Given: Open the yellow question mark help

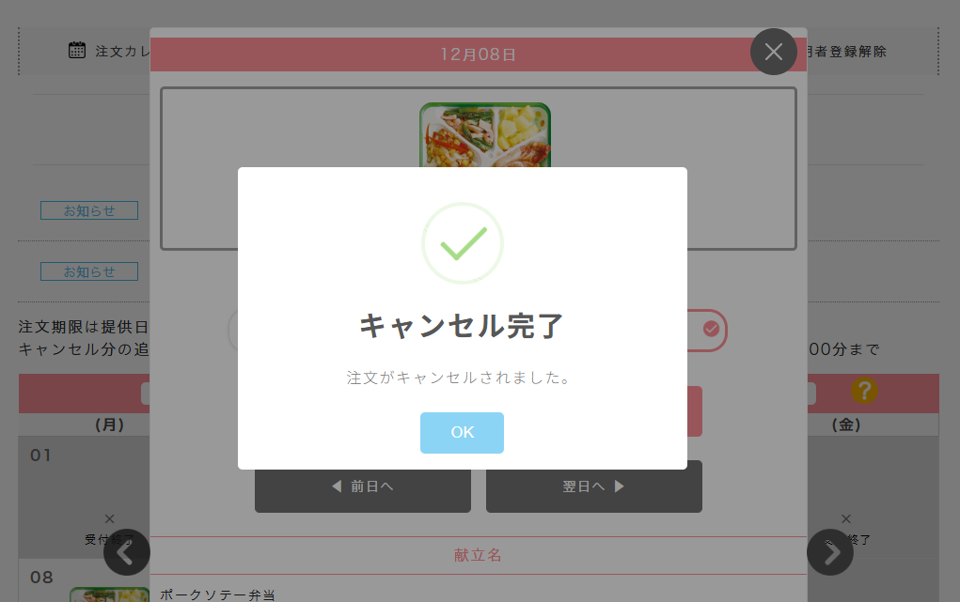Looking at the screenshot, I should 864,391.
